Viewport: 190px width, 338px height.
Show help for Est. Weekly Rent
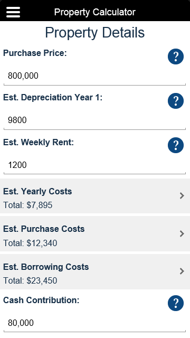pyautogui.click(x=176, y=145)
